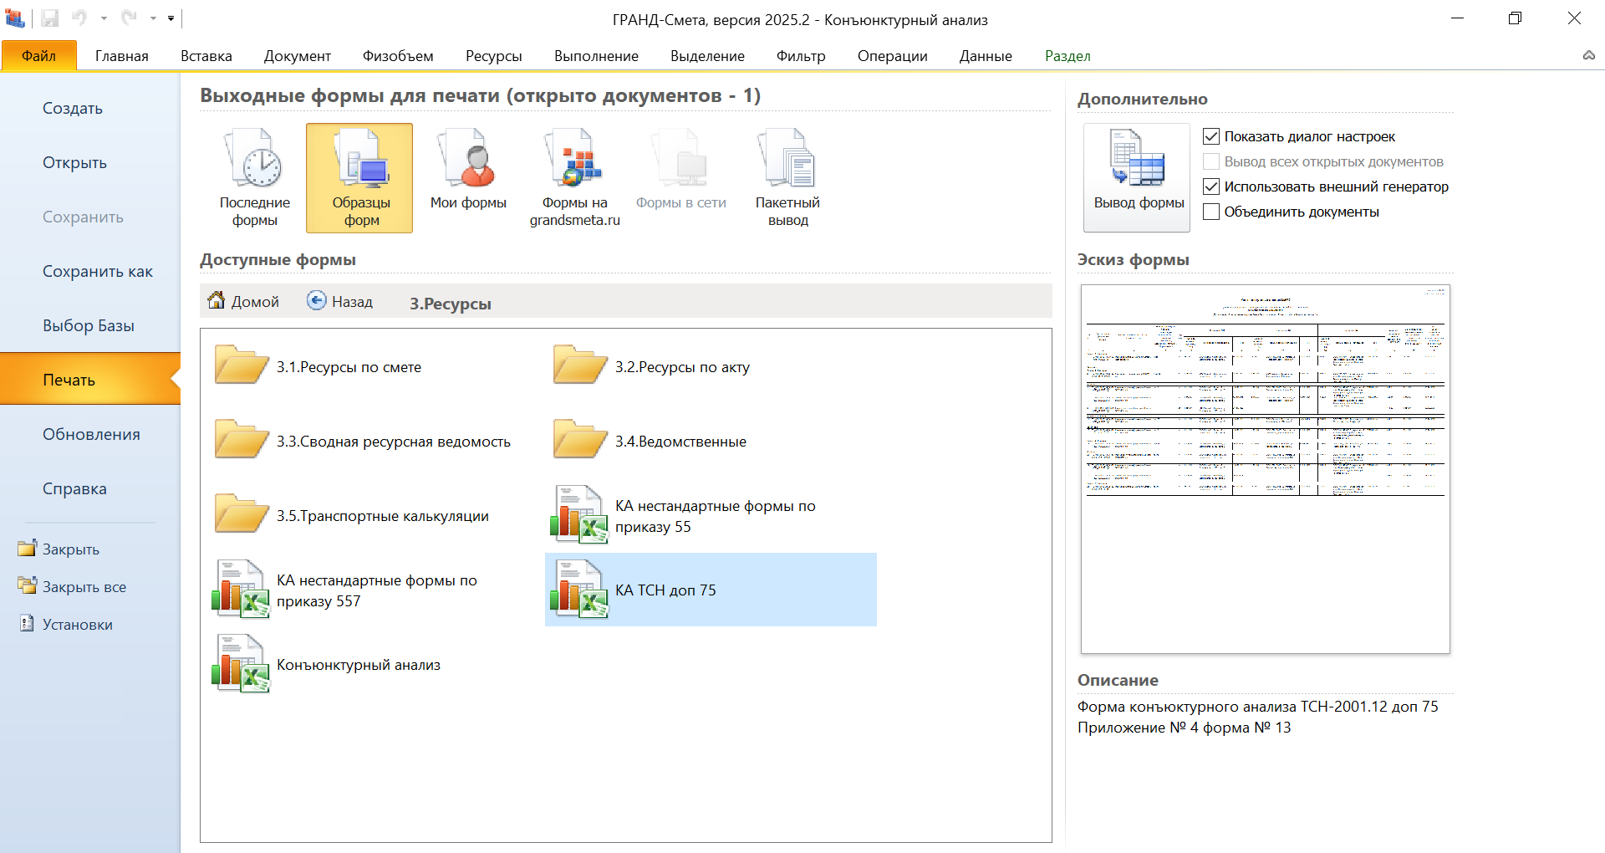Click the Вывод формы output button
Viewport: 1605px width, 853px height.
[x=1137, y=177]
